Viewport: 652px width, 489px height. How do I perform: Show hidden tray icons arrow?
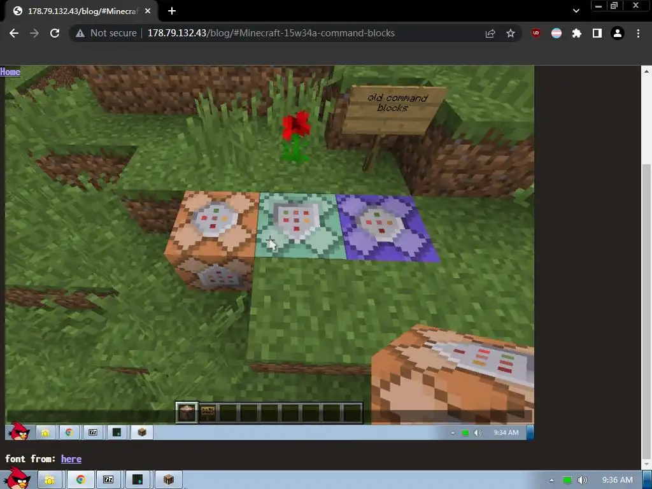pyautogui.click(x=551, y=480)
